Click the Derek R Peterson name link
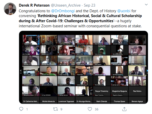This screenshot has height=114, width=152. (34, 5)
